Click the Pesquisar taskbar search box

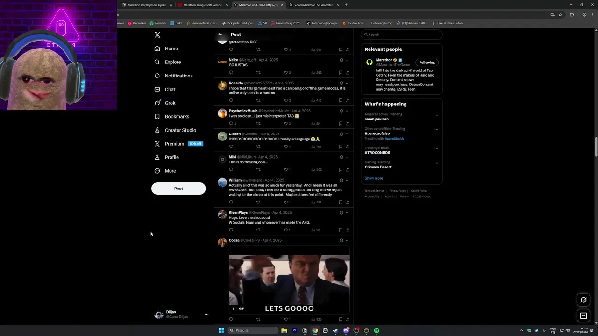tap(253, 330)
